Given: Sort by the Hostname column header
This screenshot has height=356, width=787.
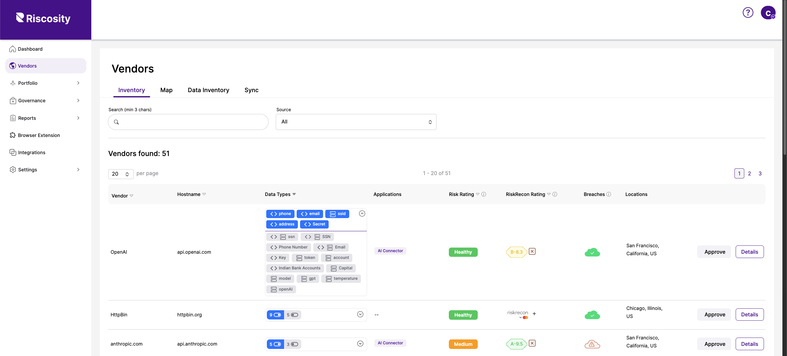Looking at the screenshot, I should click(192, 194).
